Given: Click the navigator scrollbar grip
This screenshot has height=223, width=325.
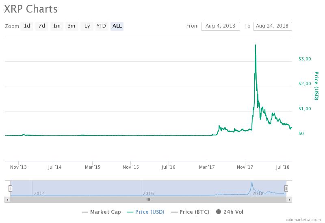Looking at the screenshot, I should [148, 199].
